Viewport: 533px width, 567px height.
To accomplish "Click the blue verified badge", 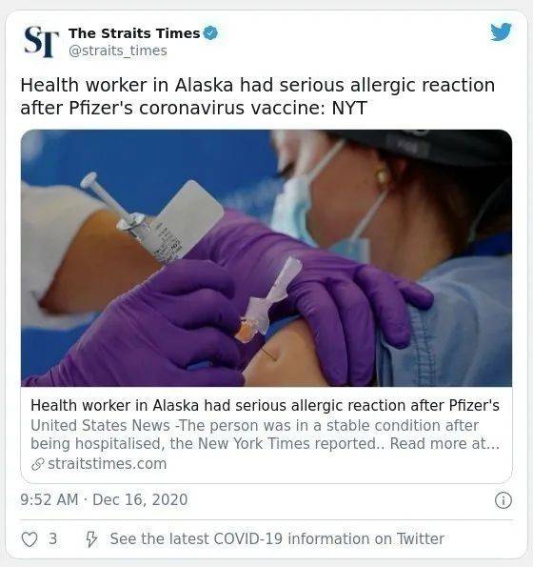I will 210,33.
